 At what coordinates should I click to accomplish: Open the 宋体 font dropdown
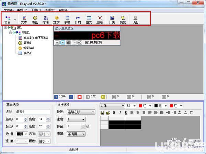coord(123,106)
